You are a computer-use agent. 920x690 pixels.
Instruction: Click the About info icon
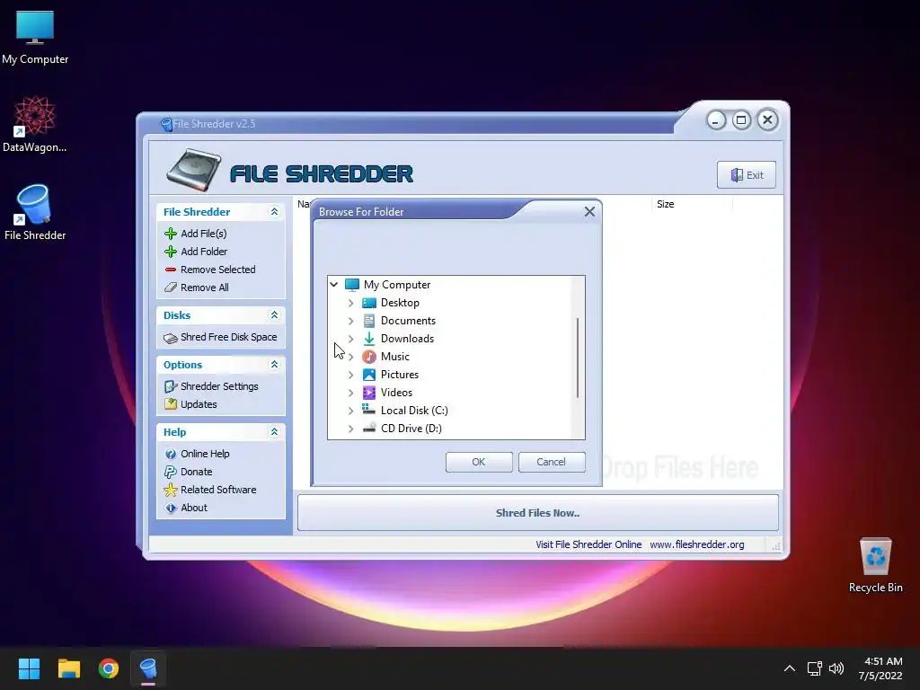(171, 509)
